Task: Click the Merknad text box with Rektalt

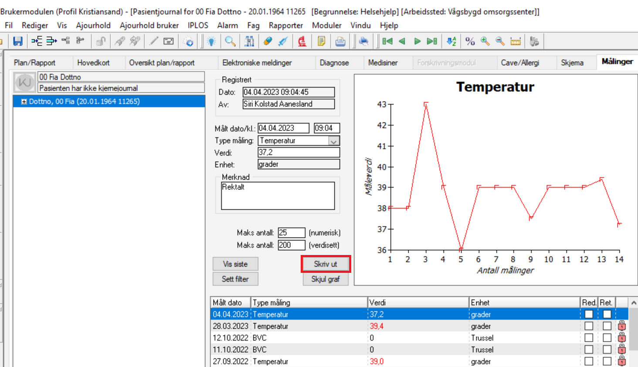Action: point(278,196)
